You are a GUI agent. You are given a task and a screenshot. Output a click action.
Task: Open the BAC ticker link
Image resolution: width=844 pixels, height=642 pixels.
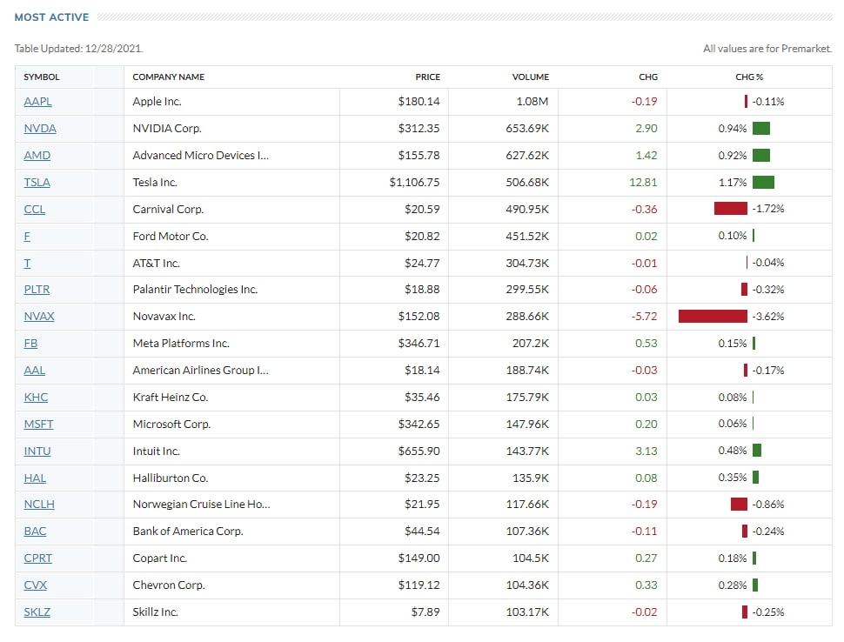click(x=35, y=531)
